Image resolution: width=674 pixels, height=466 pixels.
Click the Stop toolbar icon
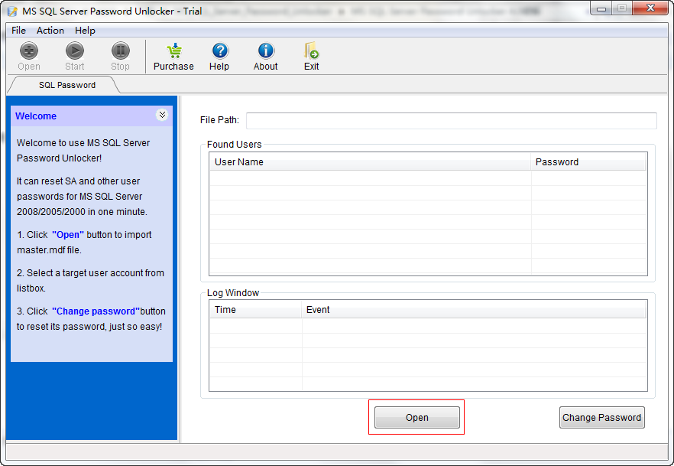(121, 51)
